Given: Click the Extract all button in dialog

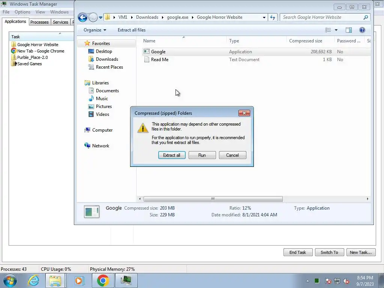Looking at the screenshot, I should click(x=172, y=155).
